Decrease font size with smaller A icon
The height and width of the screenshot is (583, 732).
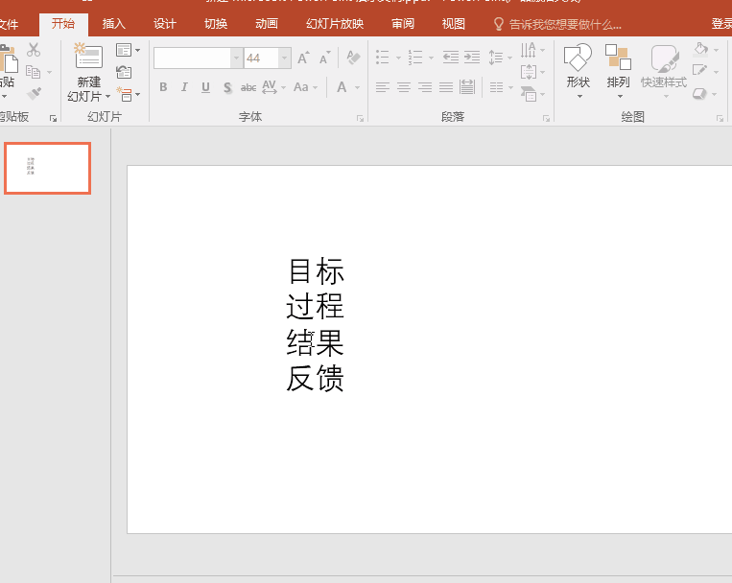coord(325,58)
